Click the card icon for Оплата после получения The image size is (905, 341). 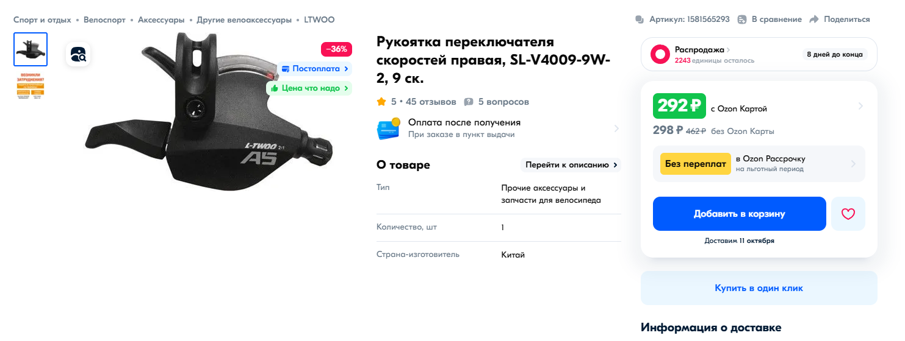coord(388,128)
